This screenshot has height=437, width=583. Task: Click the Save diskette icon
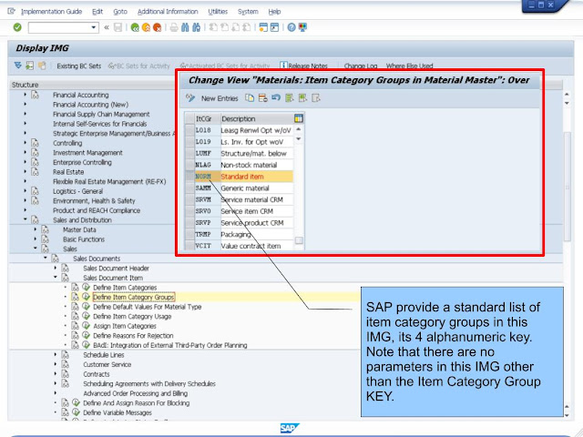118,27
